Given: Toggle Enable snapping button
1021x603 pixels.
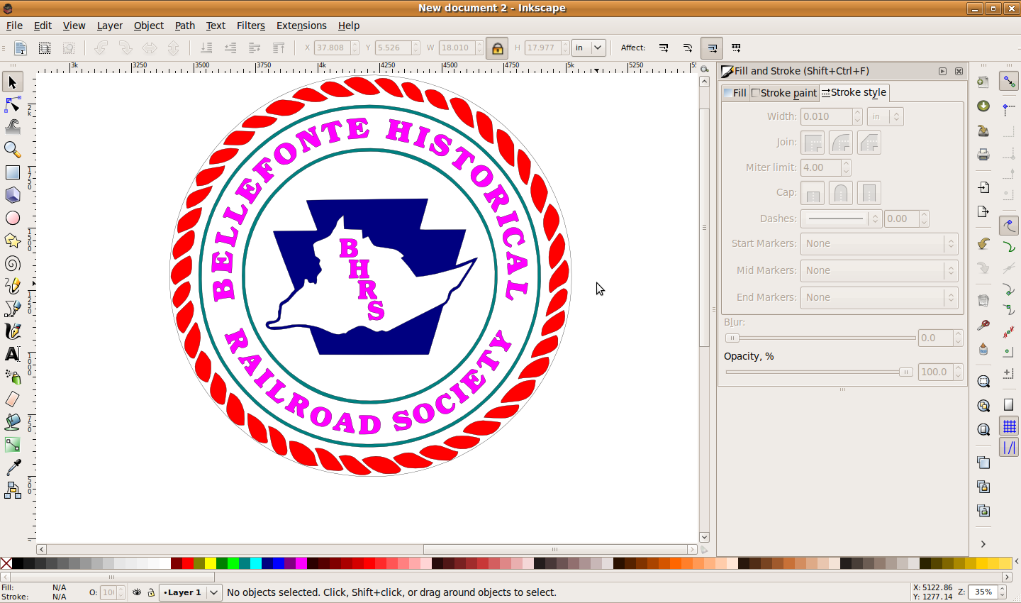Looking at the screenshot, I should tap(1009, 82).
